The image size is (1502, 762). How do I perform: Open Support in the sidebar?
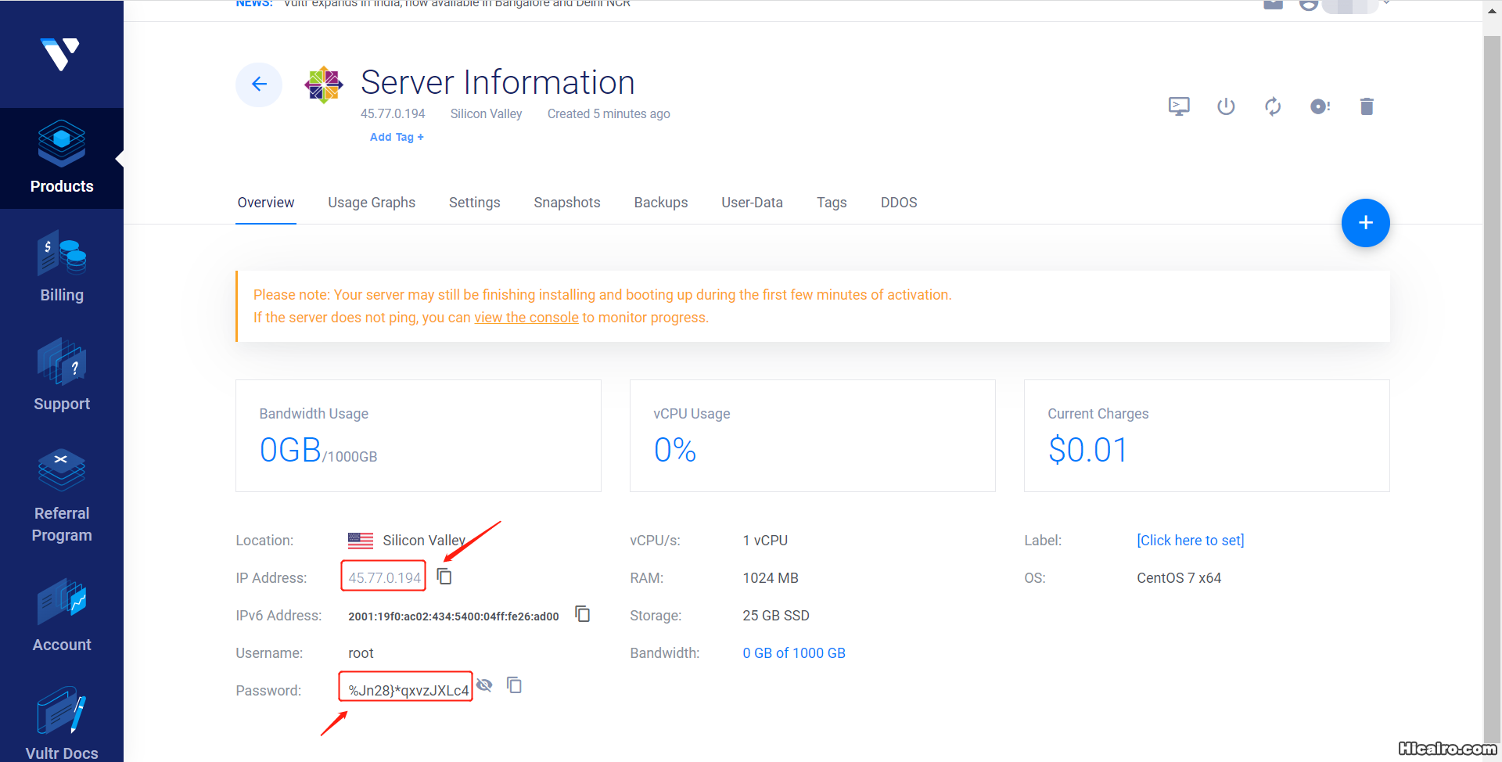(62, 376)
